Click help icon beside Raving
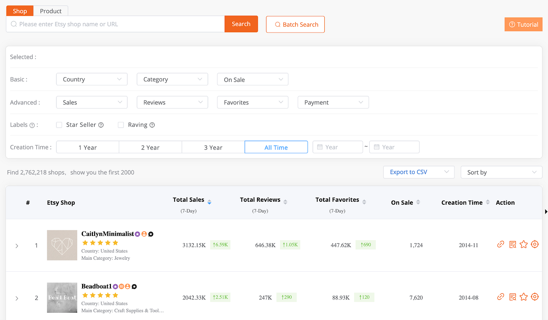 152,125
